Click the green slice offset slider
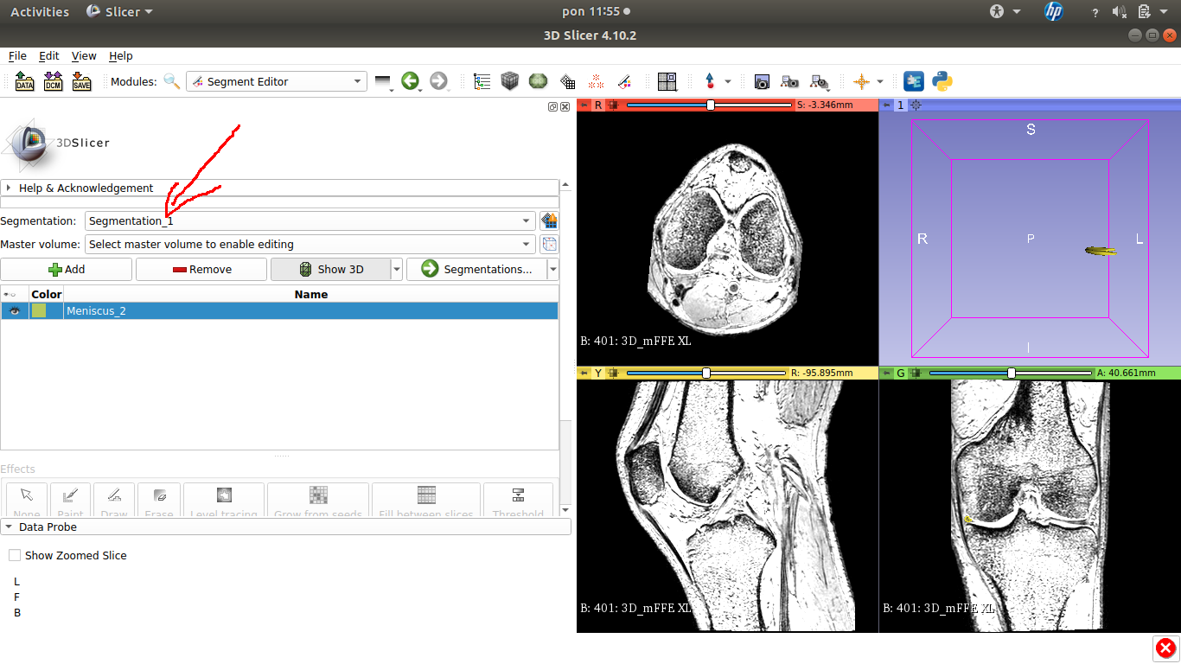1181x664 pixels. pos(1011,373)
